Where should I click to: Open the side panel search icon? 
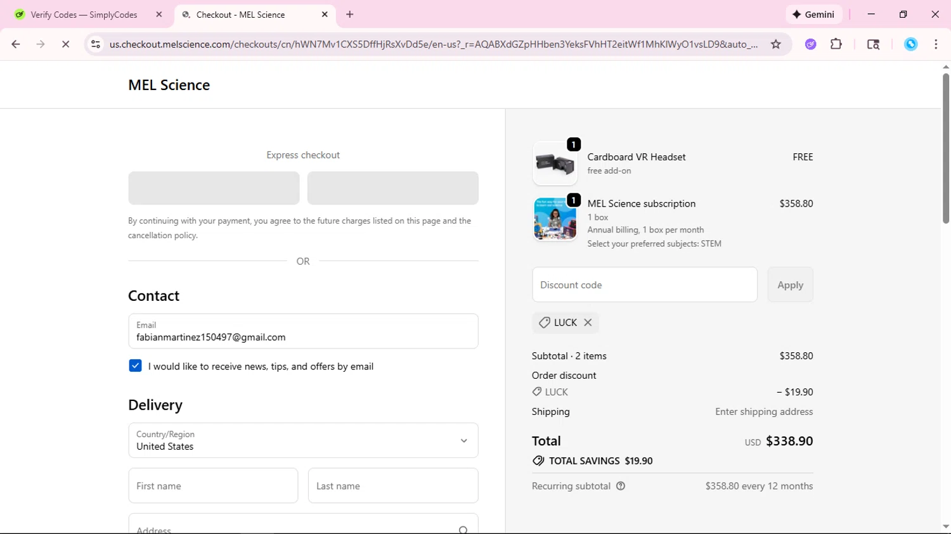coord(873,44)
